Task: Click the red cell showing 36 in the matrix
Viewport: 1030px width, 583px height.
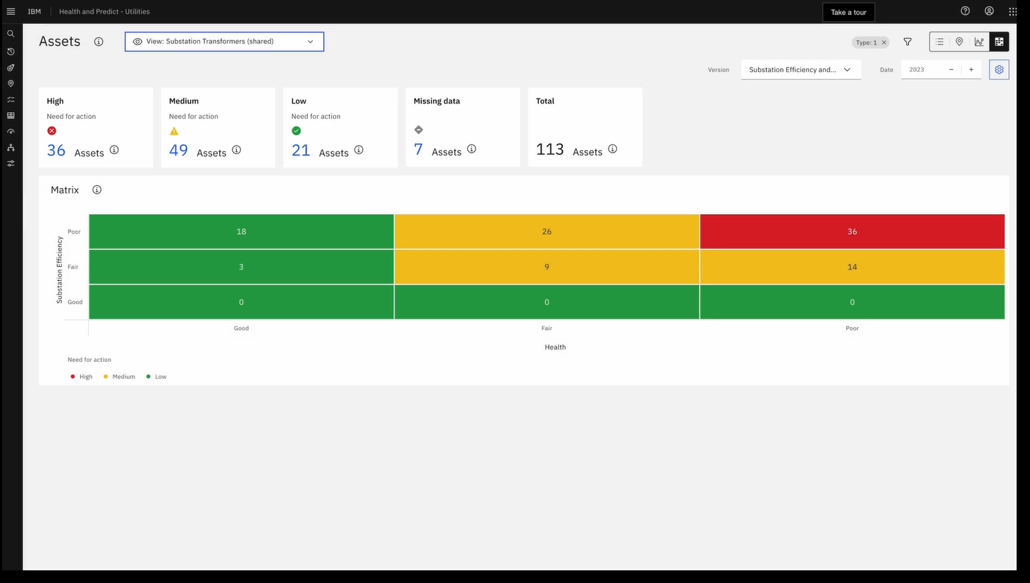Action: tap(852, 231)
